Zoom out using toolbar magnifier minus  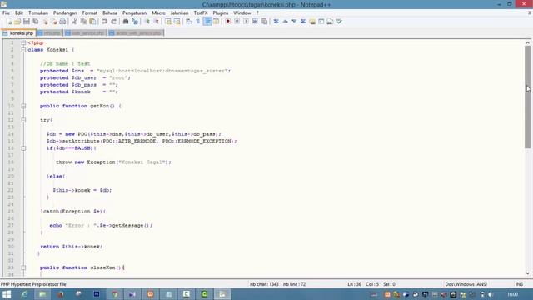point(157,22)
